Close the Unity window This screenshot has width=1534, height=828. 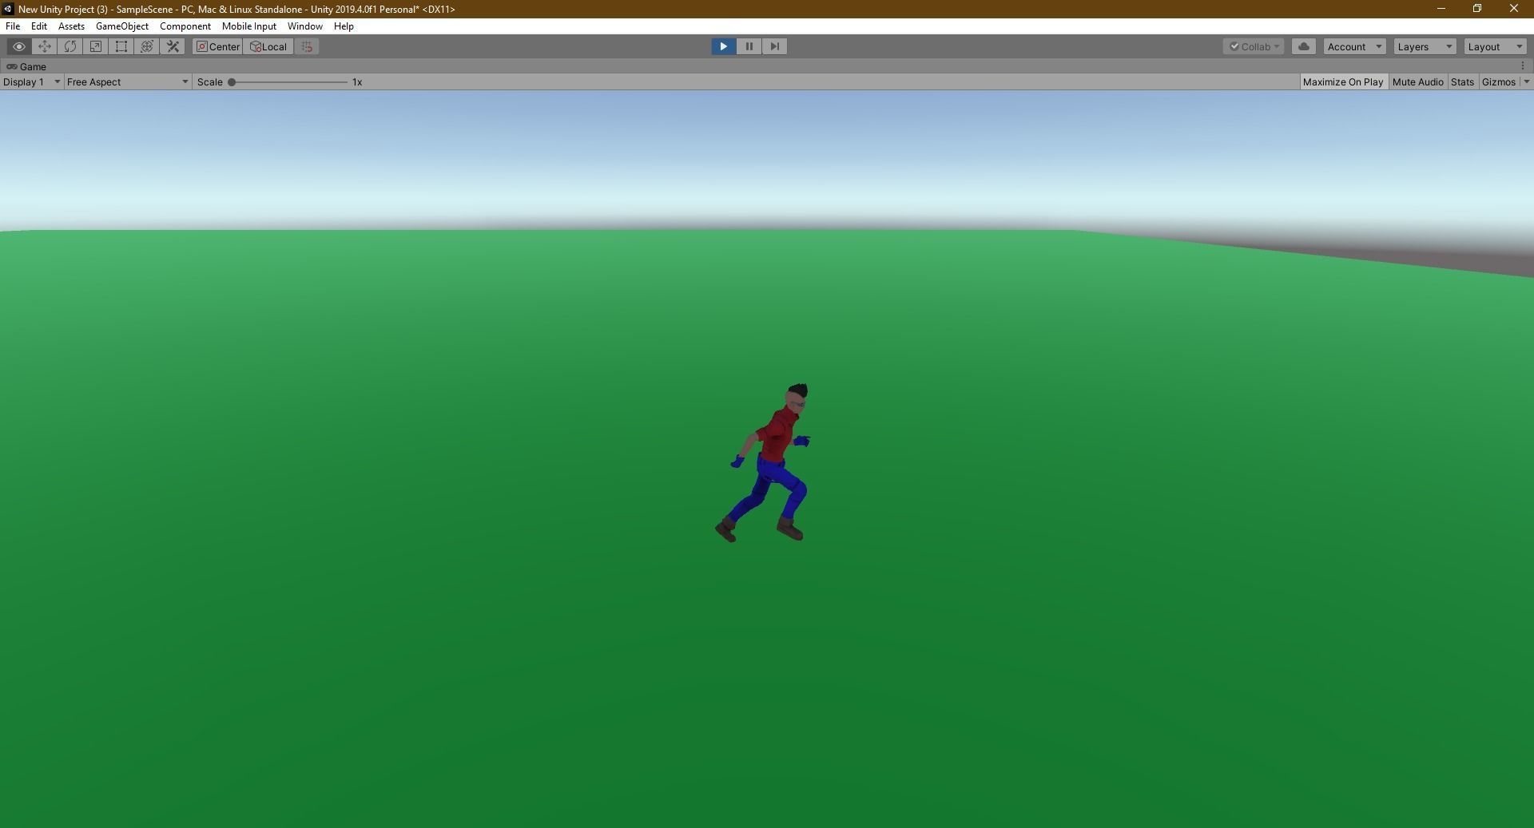[x=1514, y=9]
